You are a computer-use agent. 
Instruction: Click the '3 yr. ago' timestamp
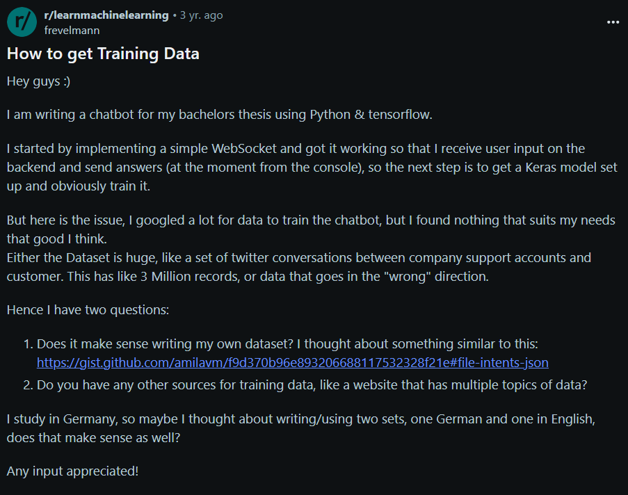click(x=201, y=15)
